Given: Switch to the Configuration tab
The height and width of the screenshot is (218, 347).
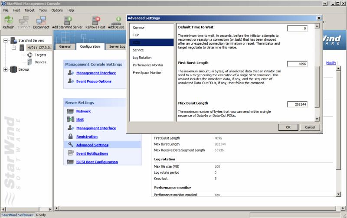Looking at the screenshot, I should [x=90, y=46].
